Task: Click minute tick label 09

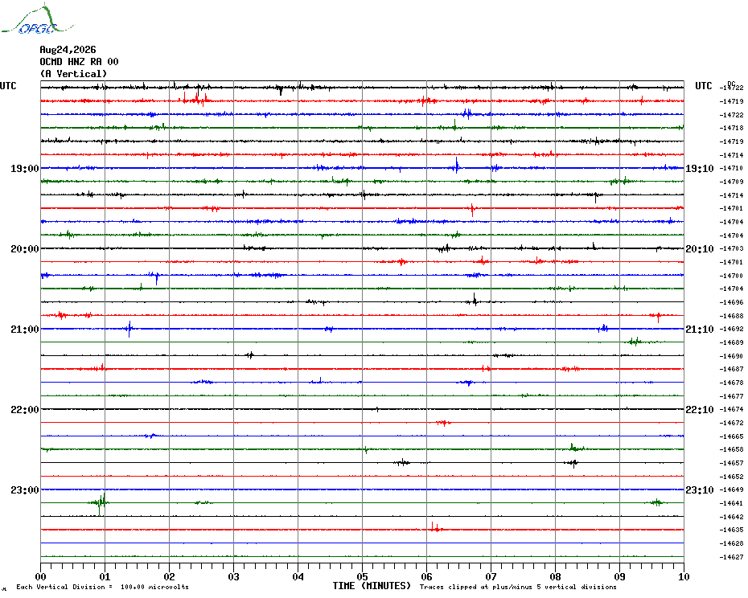Action: click(x=619, y=576)
